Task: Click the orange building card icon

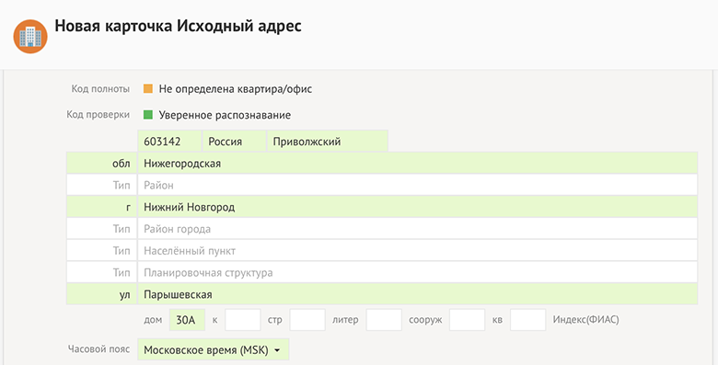Action: pyautogui.click(x=30, y=36)
